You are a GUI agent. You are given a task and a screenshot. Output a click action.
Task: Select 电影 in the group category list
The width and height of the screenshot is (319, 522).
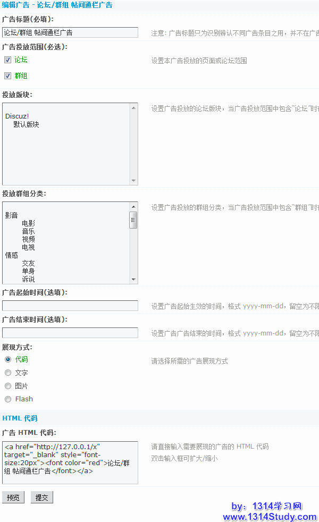pyautogui.click(x=28, y=223)
